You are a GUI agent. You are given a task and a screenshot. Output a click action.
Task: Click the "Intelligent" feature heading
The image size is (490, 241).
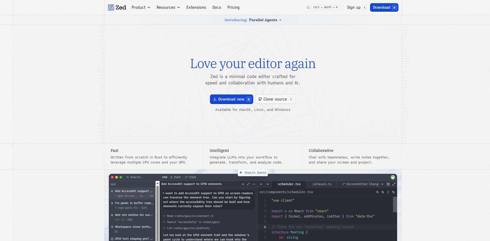coord(219,151)
